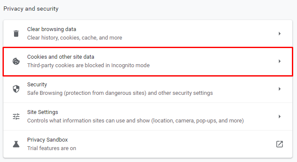This screenshot has width=297, height=162.
Task: Click 'Third-party cookies are blocked' description
Action: point(88,65)
